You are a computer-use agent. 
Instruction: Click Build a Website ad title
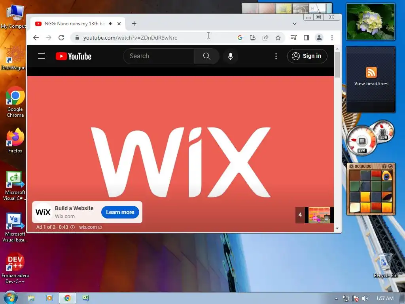(x=74, y=208)
